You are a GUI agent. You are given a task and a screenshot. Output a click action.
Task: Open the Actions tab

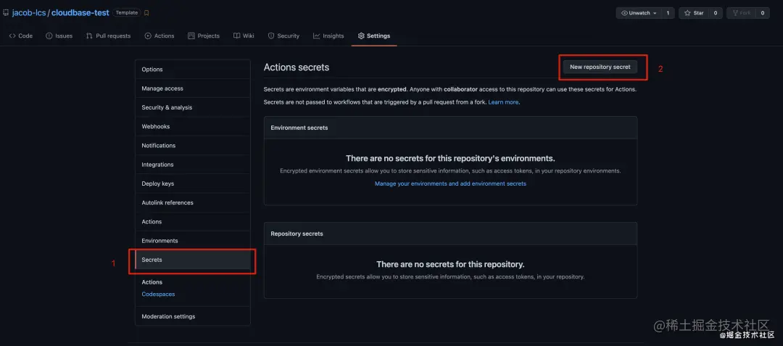coord(159,36)
